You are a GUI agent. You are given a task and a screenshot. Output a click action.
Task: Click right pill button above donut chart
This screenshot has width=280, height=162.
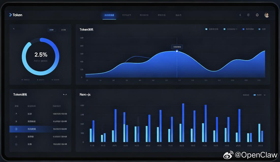63,30
